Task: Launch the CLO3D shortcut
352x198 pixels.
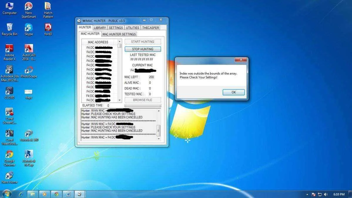Action: 9,93
